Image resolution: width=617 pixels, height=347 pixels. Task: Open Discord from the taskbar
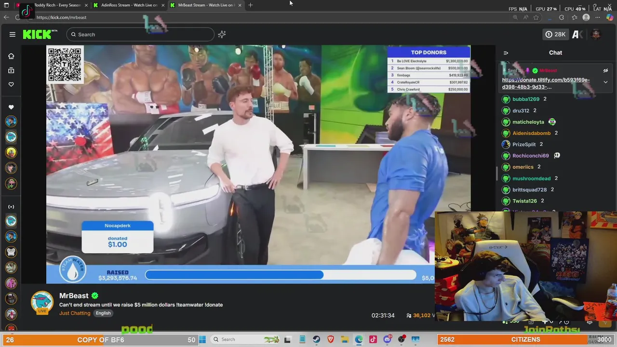[387, 339]
